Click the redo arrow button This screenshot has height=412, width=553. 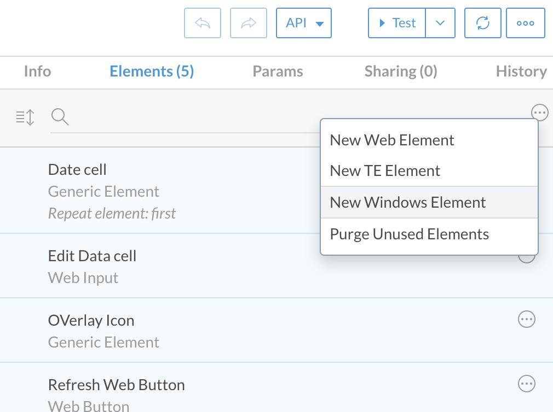[248, 23]
